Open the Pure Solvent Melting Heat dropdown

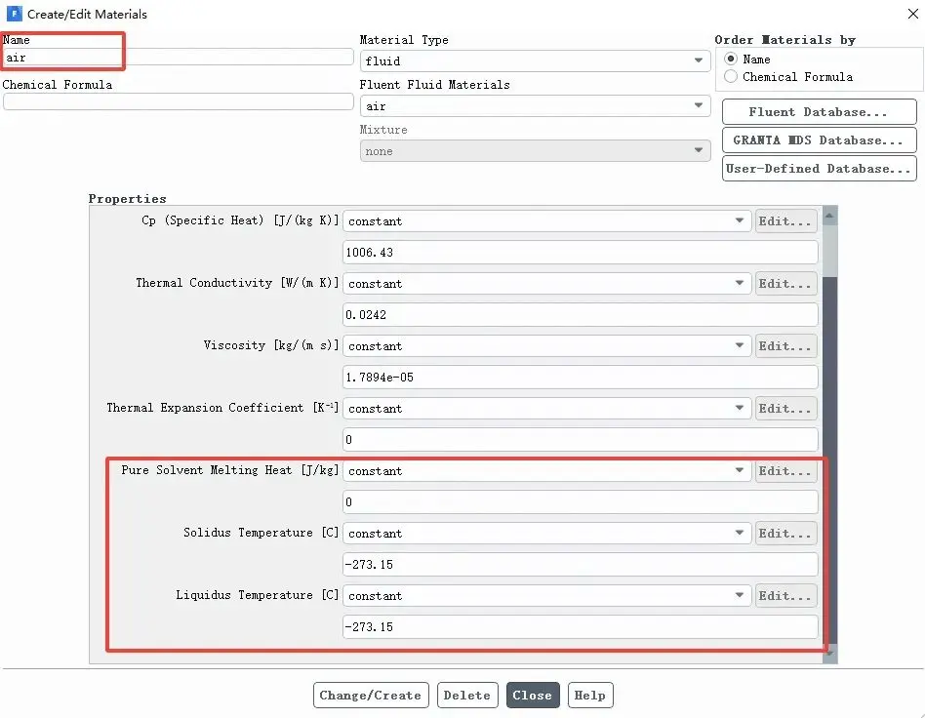546,471
